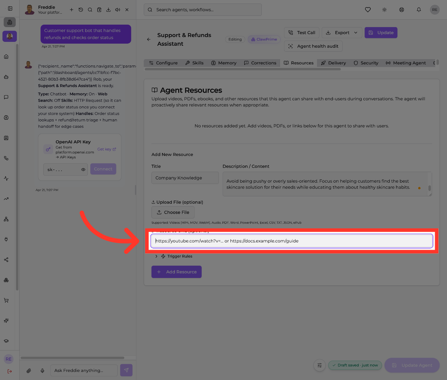Screen dimensions: 447x380
Task: Click the Connect button for API key
Action: pyautogui.click(x=103, y=169)
